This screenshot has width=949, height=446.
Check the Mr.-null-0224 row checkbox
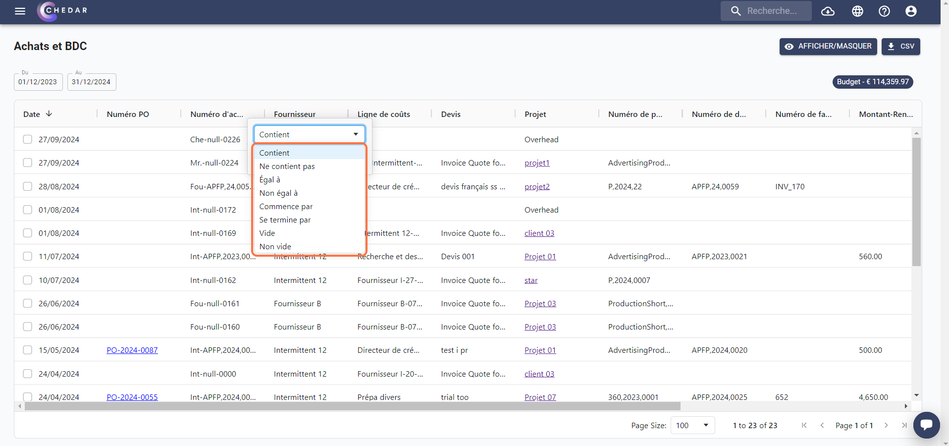(28, 163)
